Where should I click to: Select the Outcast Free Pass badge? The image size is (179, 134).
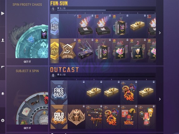click(x=59, y=93)
